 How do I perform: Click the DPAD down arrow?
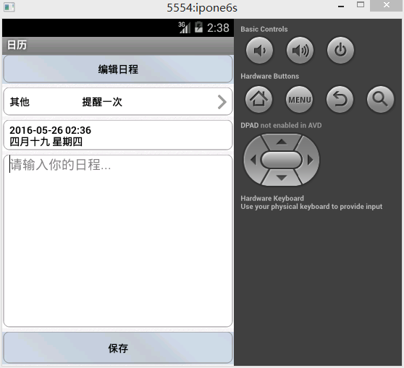pos(282,178)
